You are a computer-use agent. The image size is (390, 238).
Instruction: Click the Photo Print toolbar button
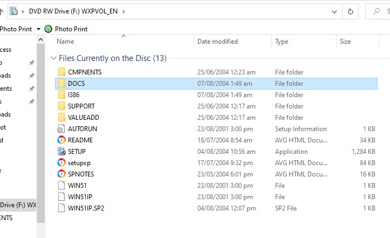66,29
